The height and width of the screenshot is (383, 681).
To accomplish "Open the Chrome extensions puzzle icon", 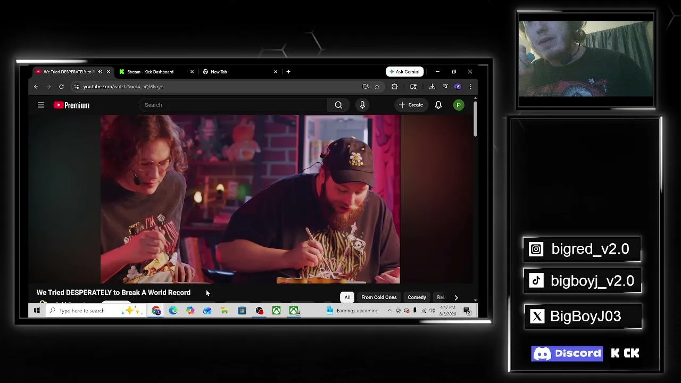I will [394, 87].
